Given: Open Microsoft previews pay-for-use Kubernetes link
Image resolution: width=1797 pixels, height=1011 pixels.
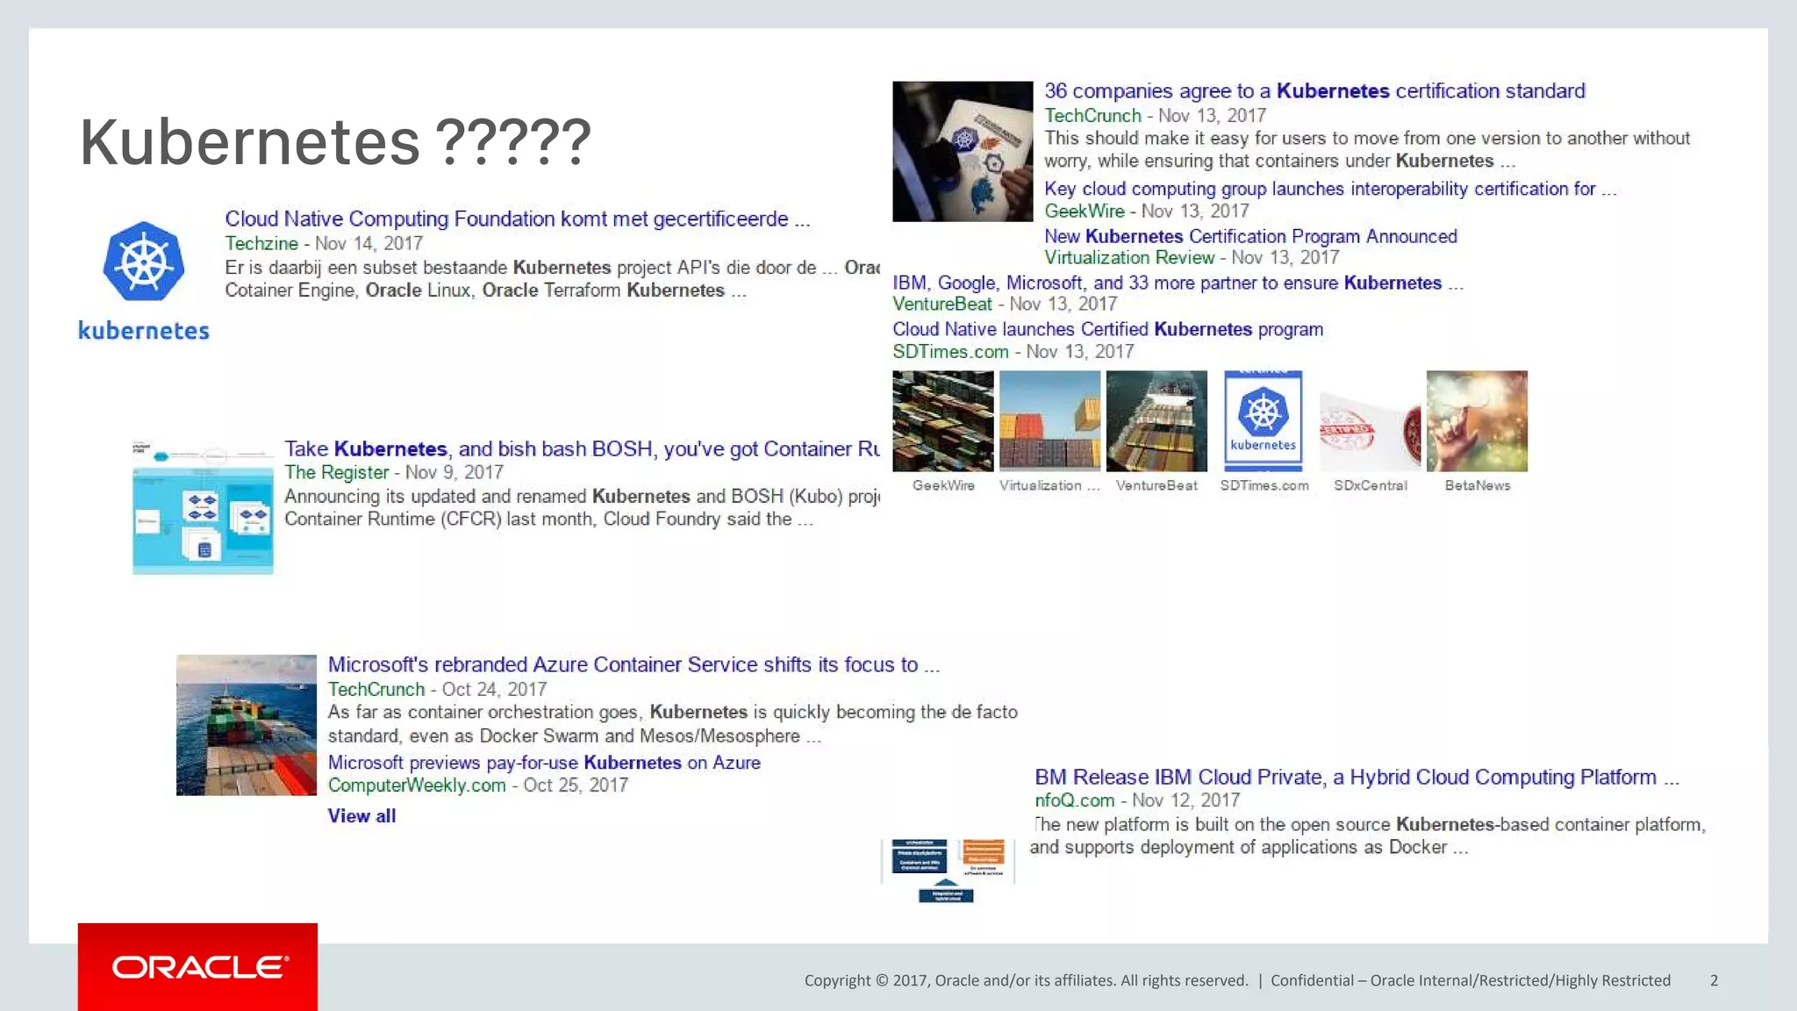Looking at the screenshot, I should [x=544, y=763].
